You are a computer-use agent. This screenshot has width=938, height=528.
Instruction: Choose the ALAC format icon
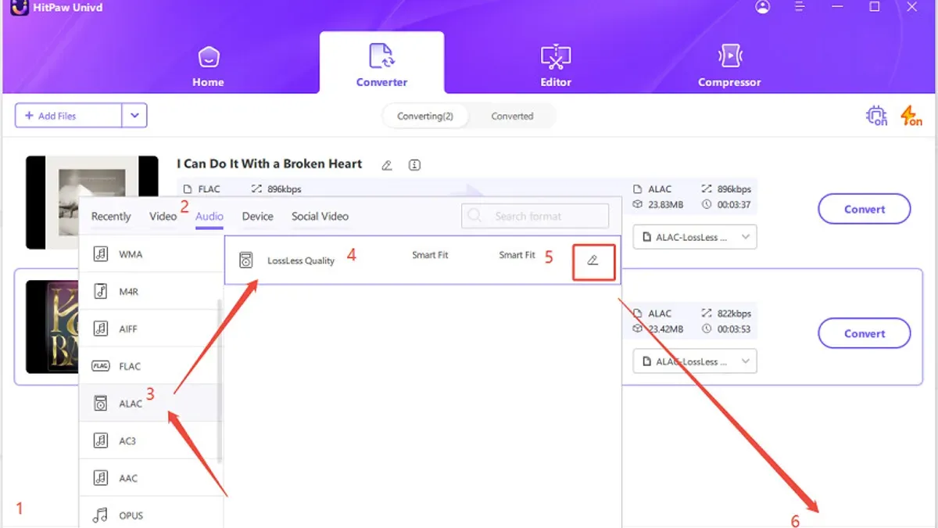pyautogui.click(x=100, y=403)
